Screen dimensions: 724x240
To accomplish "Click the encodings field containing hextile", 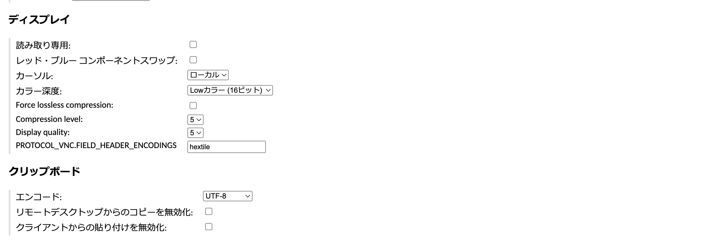I will [x=226, y=147].
